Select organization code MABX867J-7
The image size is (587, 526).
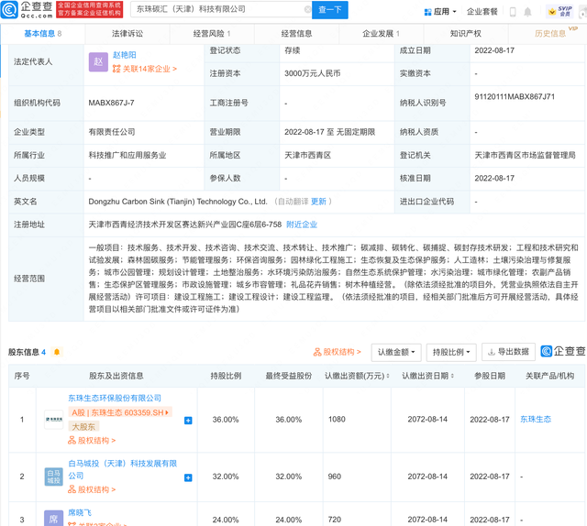click(x=111, y=103)
